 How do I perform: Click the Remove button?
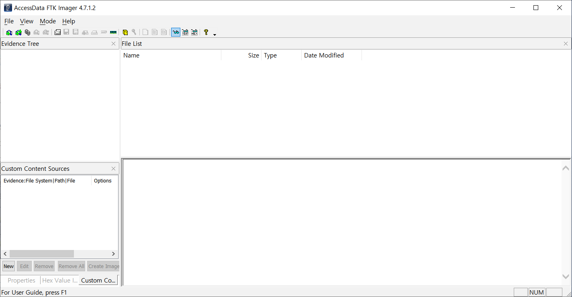(x=44, y=266)
